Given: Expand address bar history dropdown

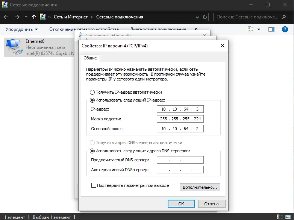Looking at the screenshot, I should click(197, 17).
